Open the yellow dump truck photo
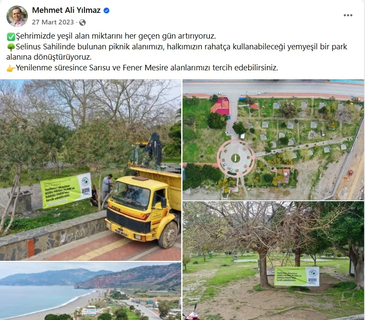 pos(90,170)
